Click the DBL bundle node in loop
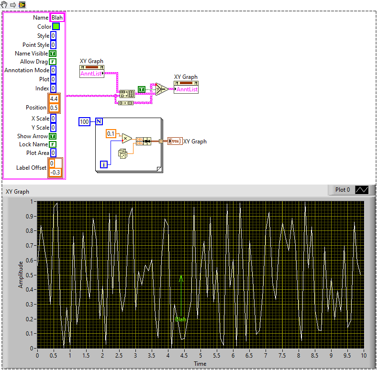Screen dimensions: 378x371 click(144, 141)
